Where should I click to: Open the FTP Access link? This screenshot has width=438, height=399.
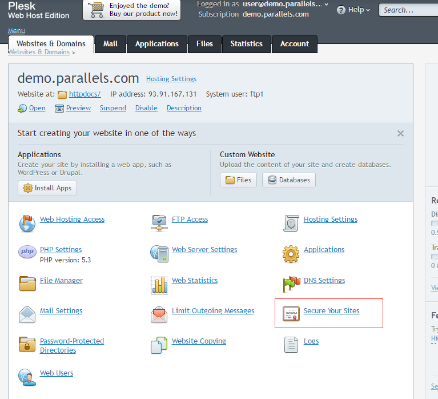[x=190, y=220]
